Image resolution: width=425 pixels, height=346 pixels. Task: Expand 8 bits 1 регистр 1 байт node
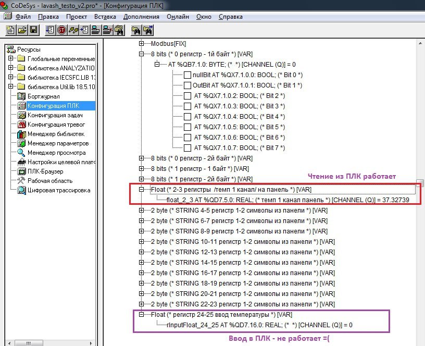[142, 169]
